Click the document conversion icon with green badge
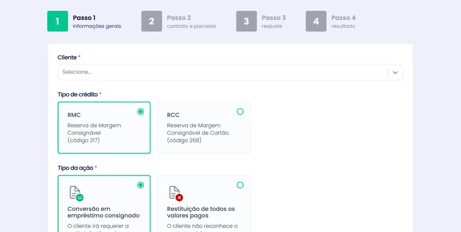 coord(76,193)
